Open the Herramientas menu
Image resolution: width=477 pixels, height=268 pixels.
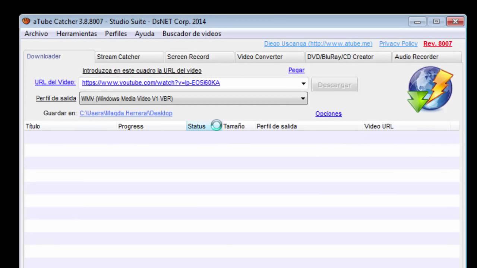click(76, 33)
